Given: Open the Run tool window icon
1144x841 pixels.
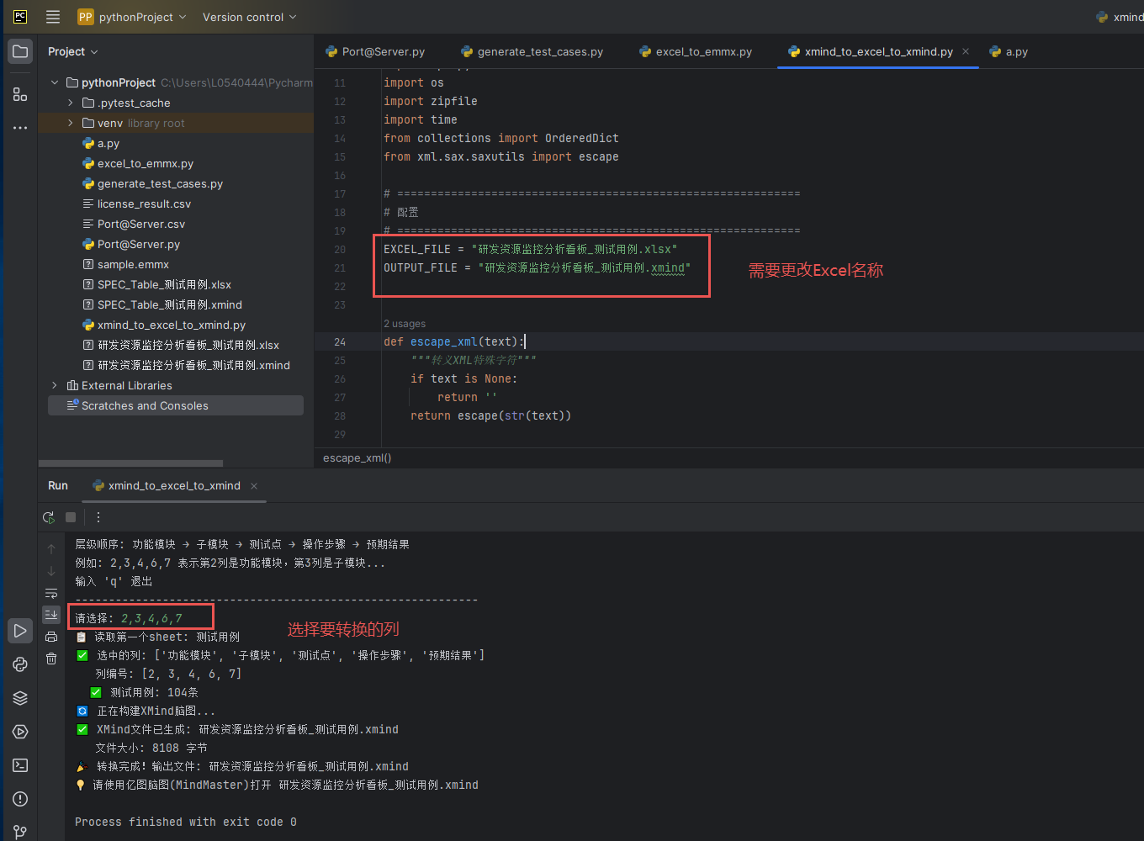Looking at the screenshot, I should (20, 630).
